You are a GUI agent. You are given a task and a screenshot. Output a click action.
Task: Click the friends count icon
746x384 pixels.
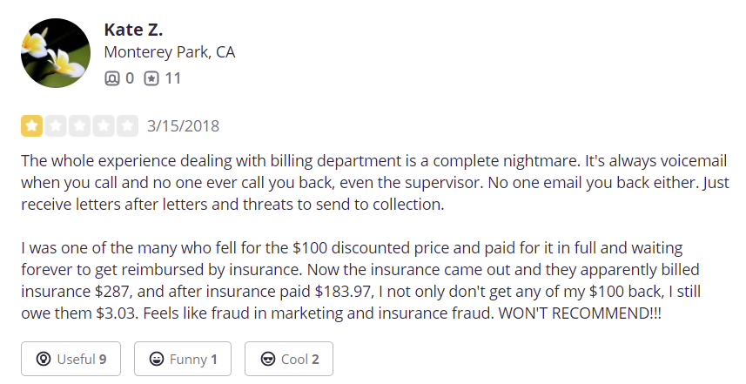pyautogui.click(x=111, y=78)
